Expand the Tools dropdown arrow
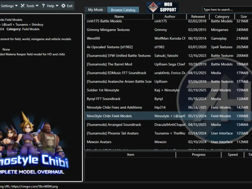 pyautogui.click(x=37, y=6)
